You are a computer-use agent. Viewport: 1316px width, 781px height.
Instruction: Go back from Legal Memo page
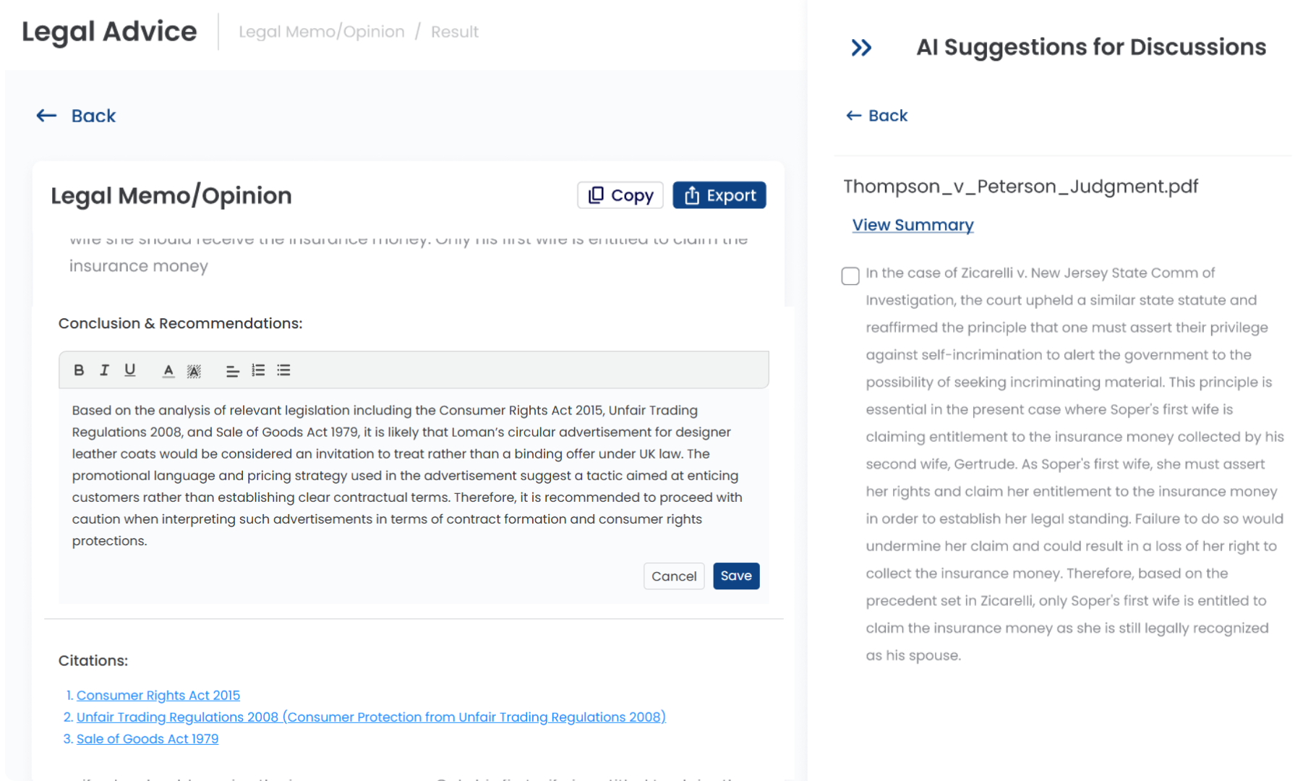[76, 116]
